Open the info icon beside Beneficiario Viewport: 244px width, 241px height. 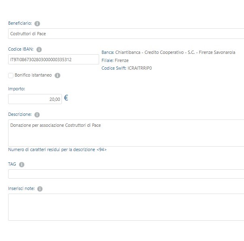pyautogui.click(x=37, y=23)
